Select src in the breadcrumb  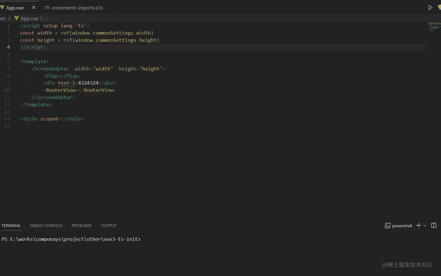[3, 19]
